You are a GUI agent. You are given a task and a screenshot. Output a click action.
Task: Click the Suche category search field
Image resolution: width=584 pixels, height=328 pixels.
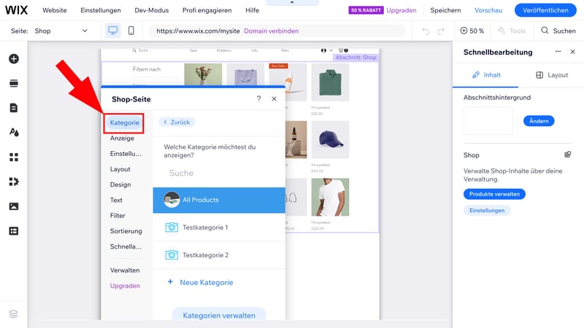coord(219,173)
